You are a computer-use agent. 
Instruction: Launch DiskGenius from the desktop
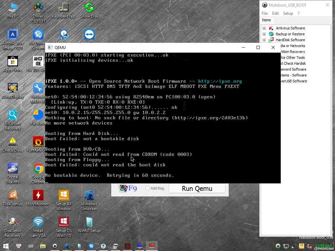click(x=13, y=198)
